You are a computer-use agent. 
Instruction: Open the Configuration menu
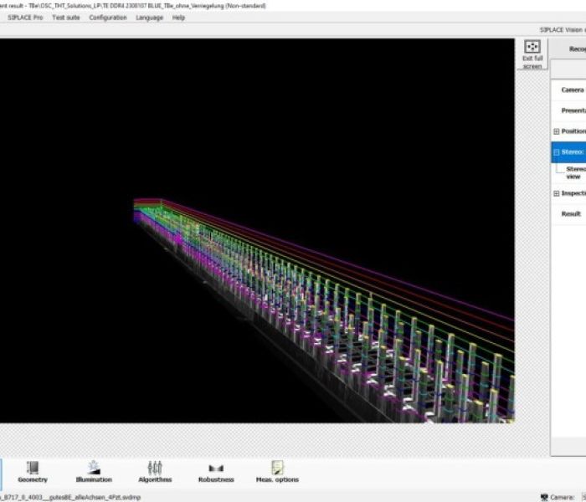(x=108, y=18)
